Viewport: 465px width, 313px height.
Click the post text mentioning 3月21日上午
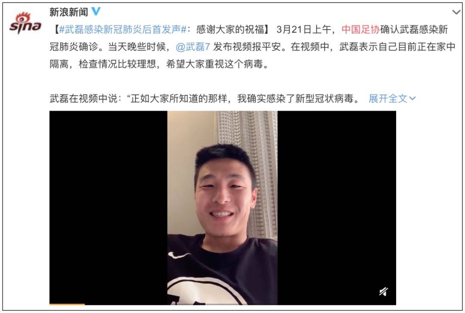click(x=304, y=29)
